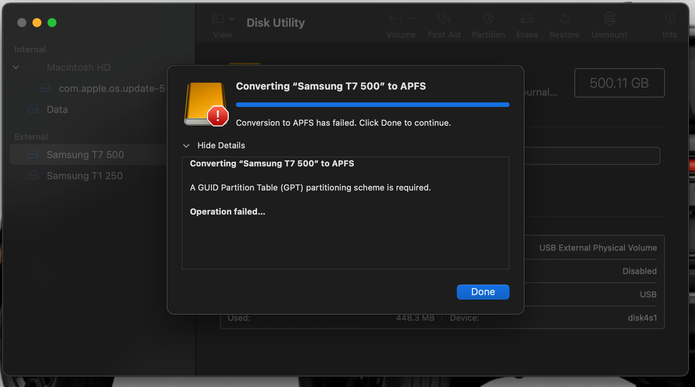
Task: Select Samsung T1 250 in sidebar
Action: (84, 176)
